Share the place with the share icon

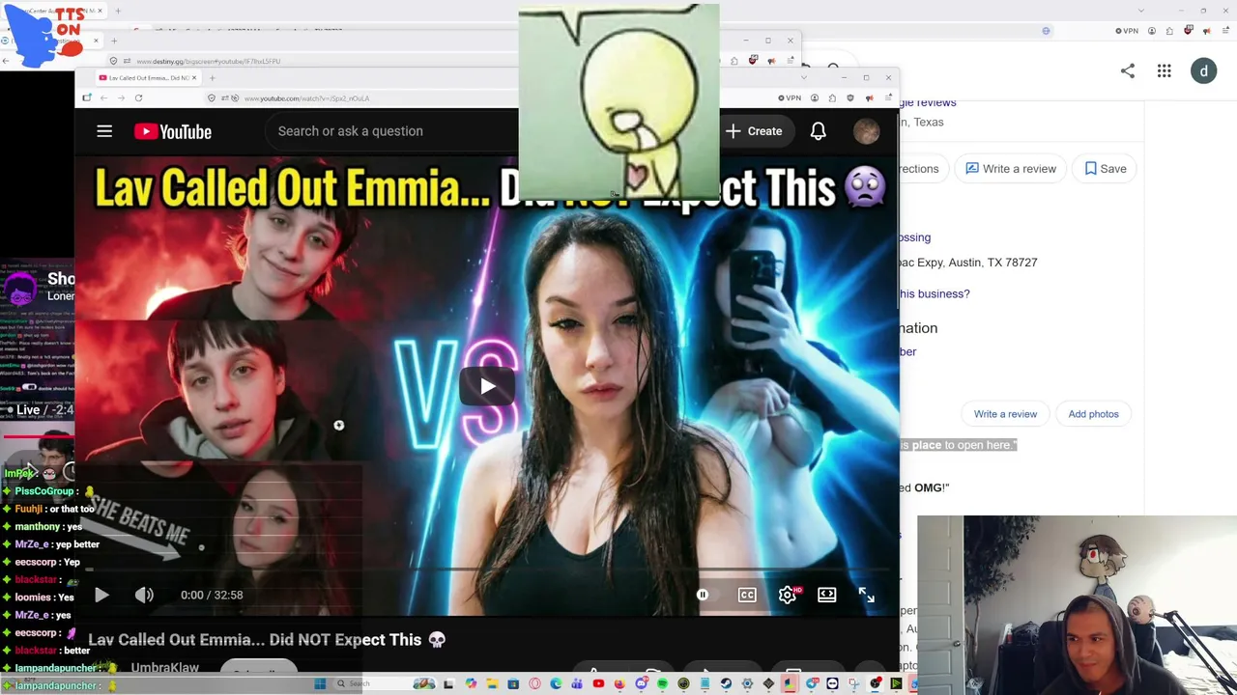coord(1128,70)
